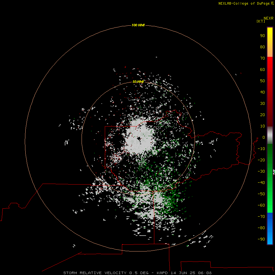Click the -80 value on the velocity scale
Screen dimensions: 275x275
pyautogui.click(x=261, y=228)
